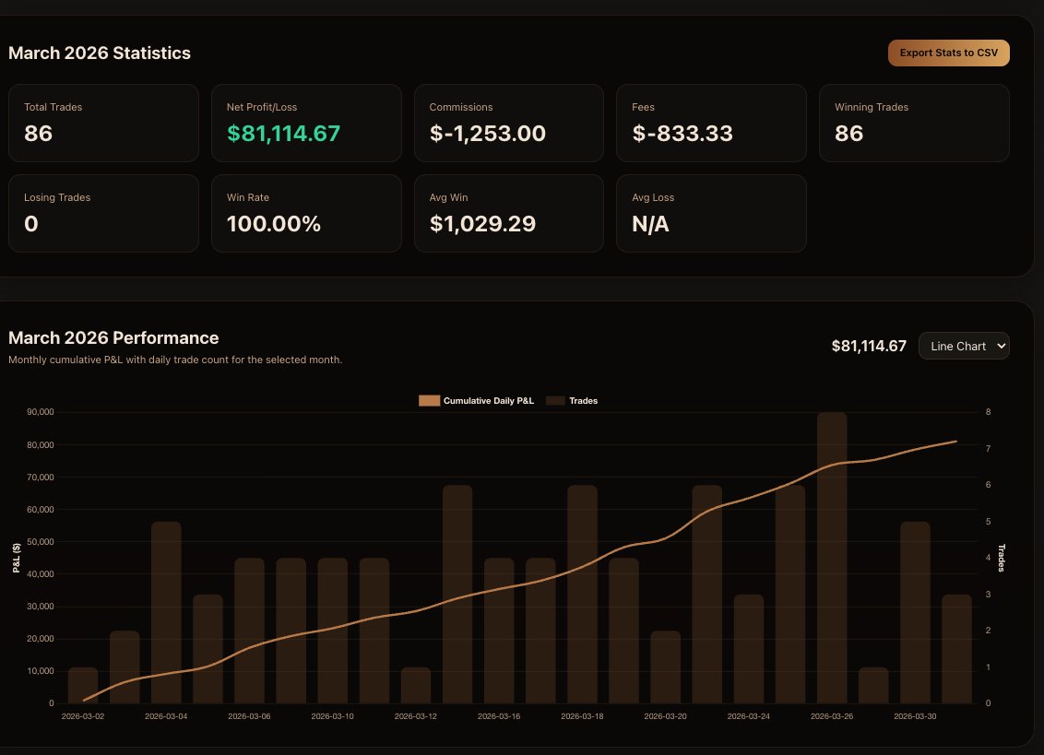Select the Avg Win $1,029.29 value
This screenshot has width=1044, height=755.
(482, 224)
